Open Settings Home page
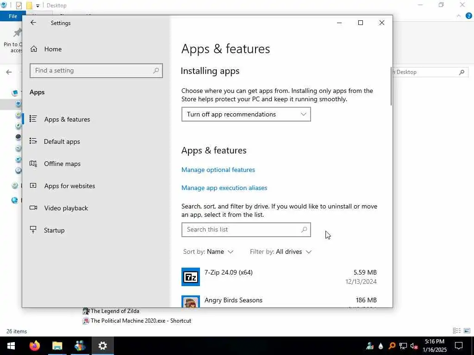The width and height of the screenshot is (474, 355). [46, 49]
